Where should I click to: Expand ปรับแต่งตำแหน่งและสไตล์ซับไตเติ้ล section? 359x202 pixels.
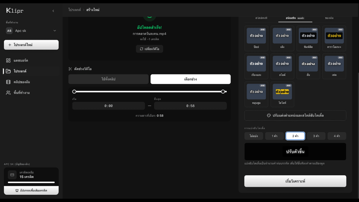(x=295, y=116)
